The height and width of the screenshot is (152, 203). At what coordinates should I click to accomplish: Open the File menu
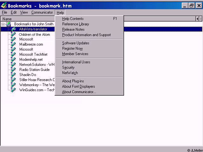[x=4, y=12]
